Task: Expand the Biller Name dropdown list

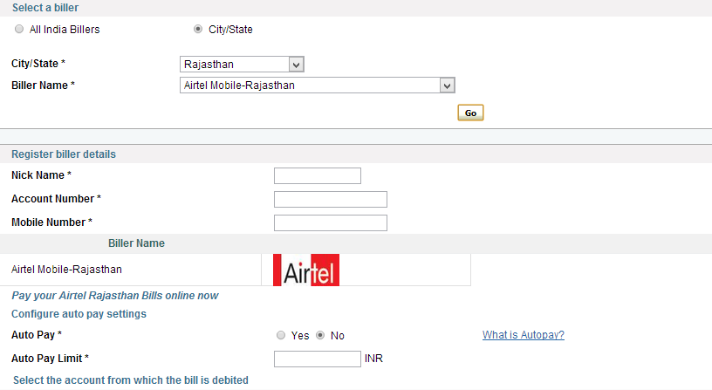Action: 317,86
